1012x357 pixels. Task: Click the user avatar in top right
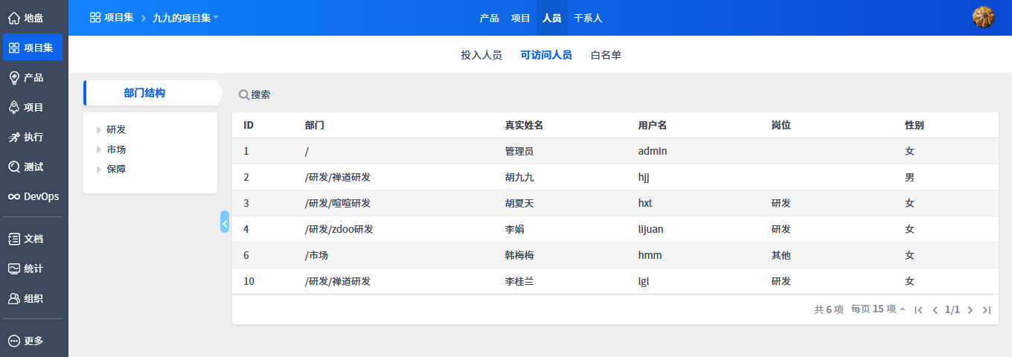tap(983, 17)
